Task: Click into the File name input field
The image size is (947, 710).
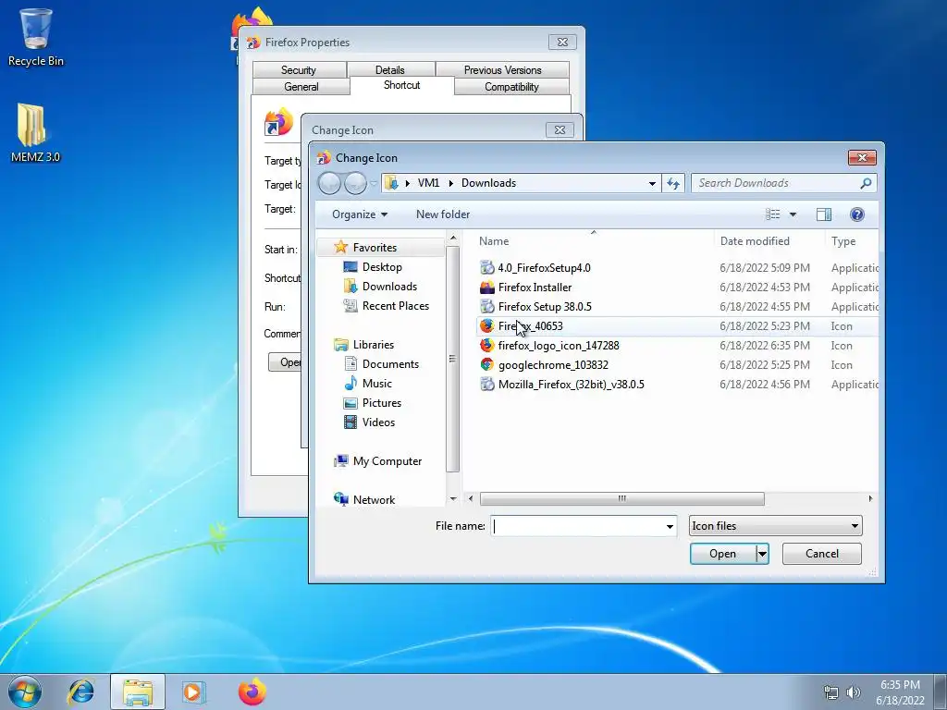Action: pos(578,526)
